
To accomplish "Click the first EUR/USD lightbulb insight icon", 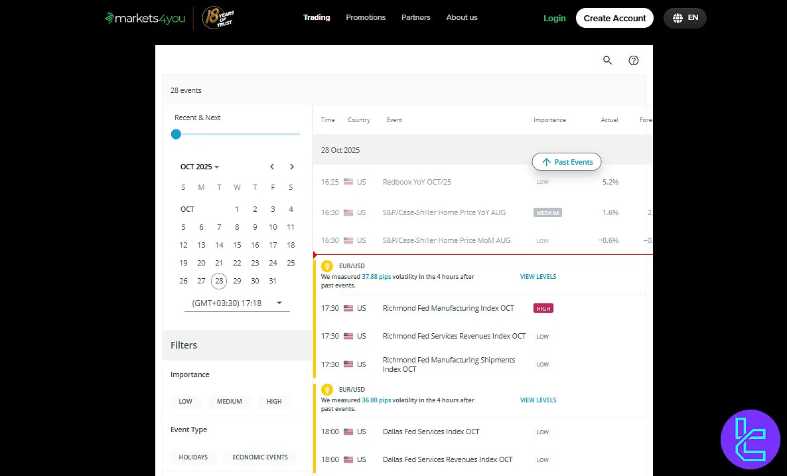I will coord(326,266).
